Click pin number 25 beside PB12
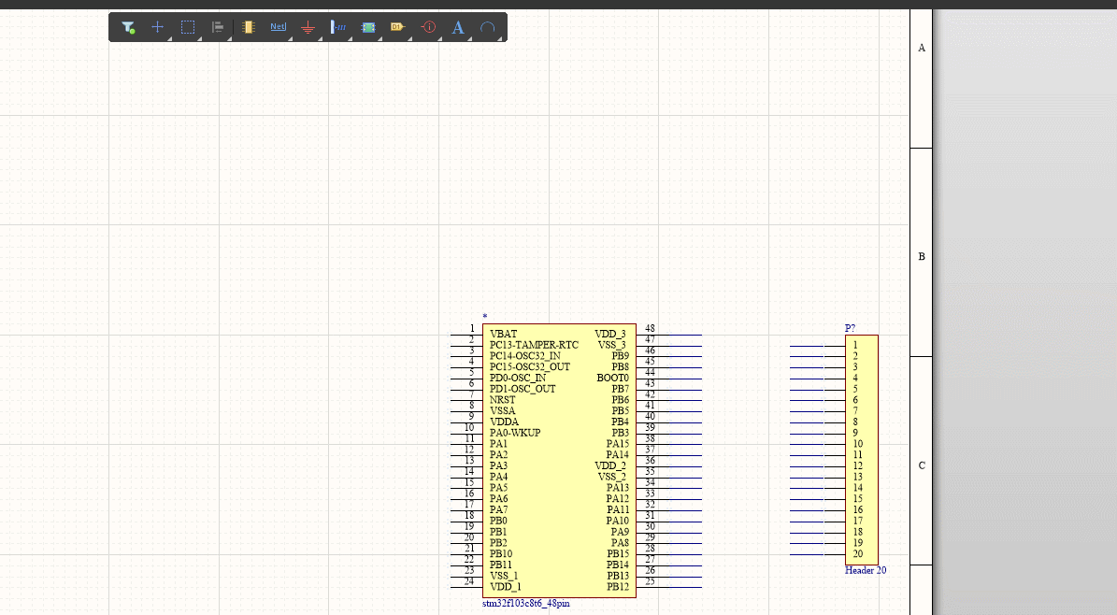This screenshot has height=615, width=1117. [650, 581]
